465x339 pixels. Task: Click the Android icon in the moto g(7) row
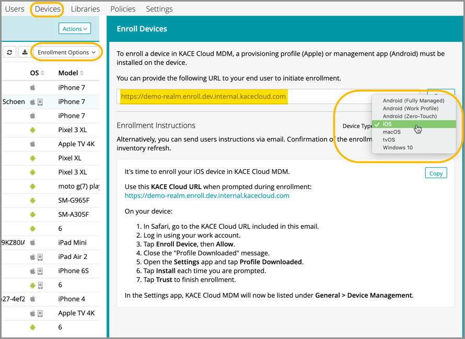tap(33, 186)
